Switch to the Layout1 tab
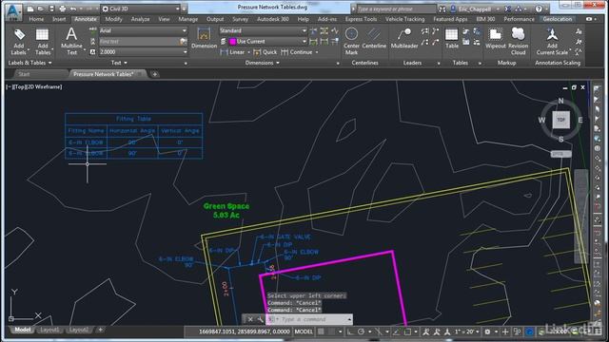609x342 pixels. pos(49,330)
